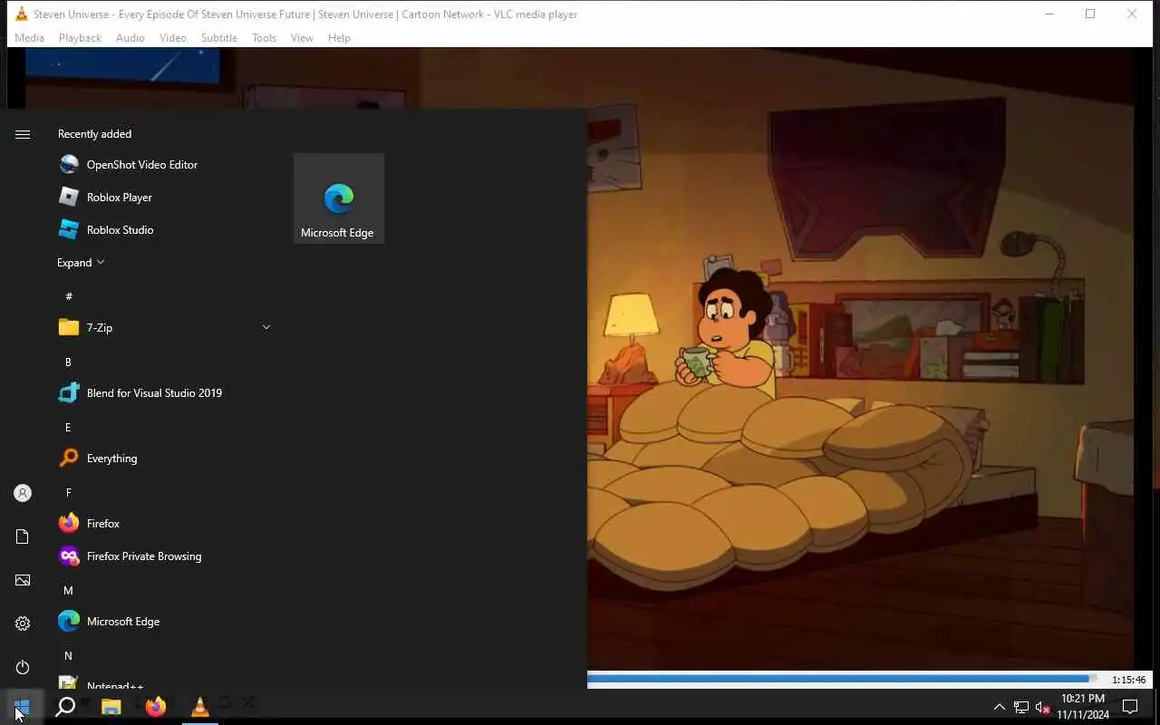Open network status tray icon
1160x725 pixels.
click(x=1021, y=707)
